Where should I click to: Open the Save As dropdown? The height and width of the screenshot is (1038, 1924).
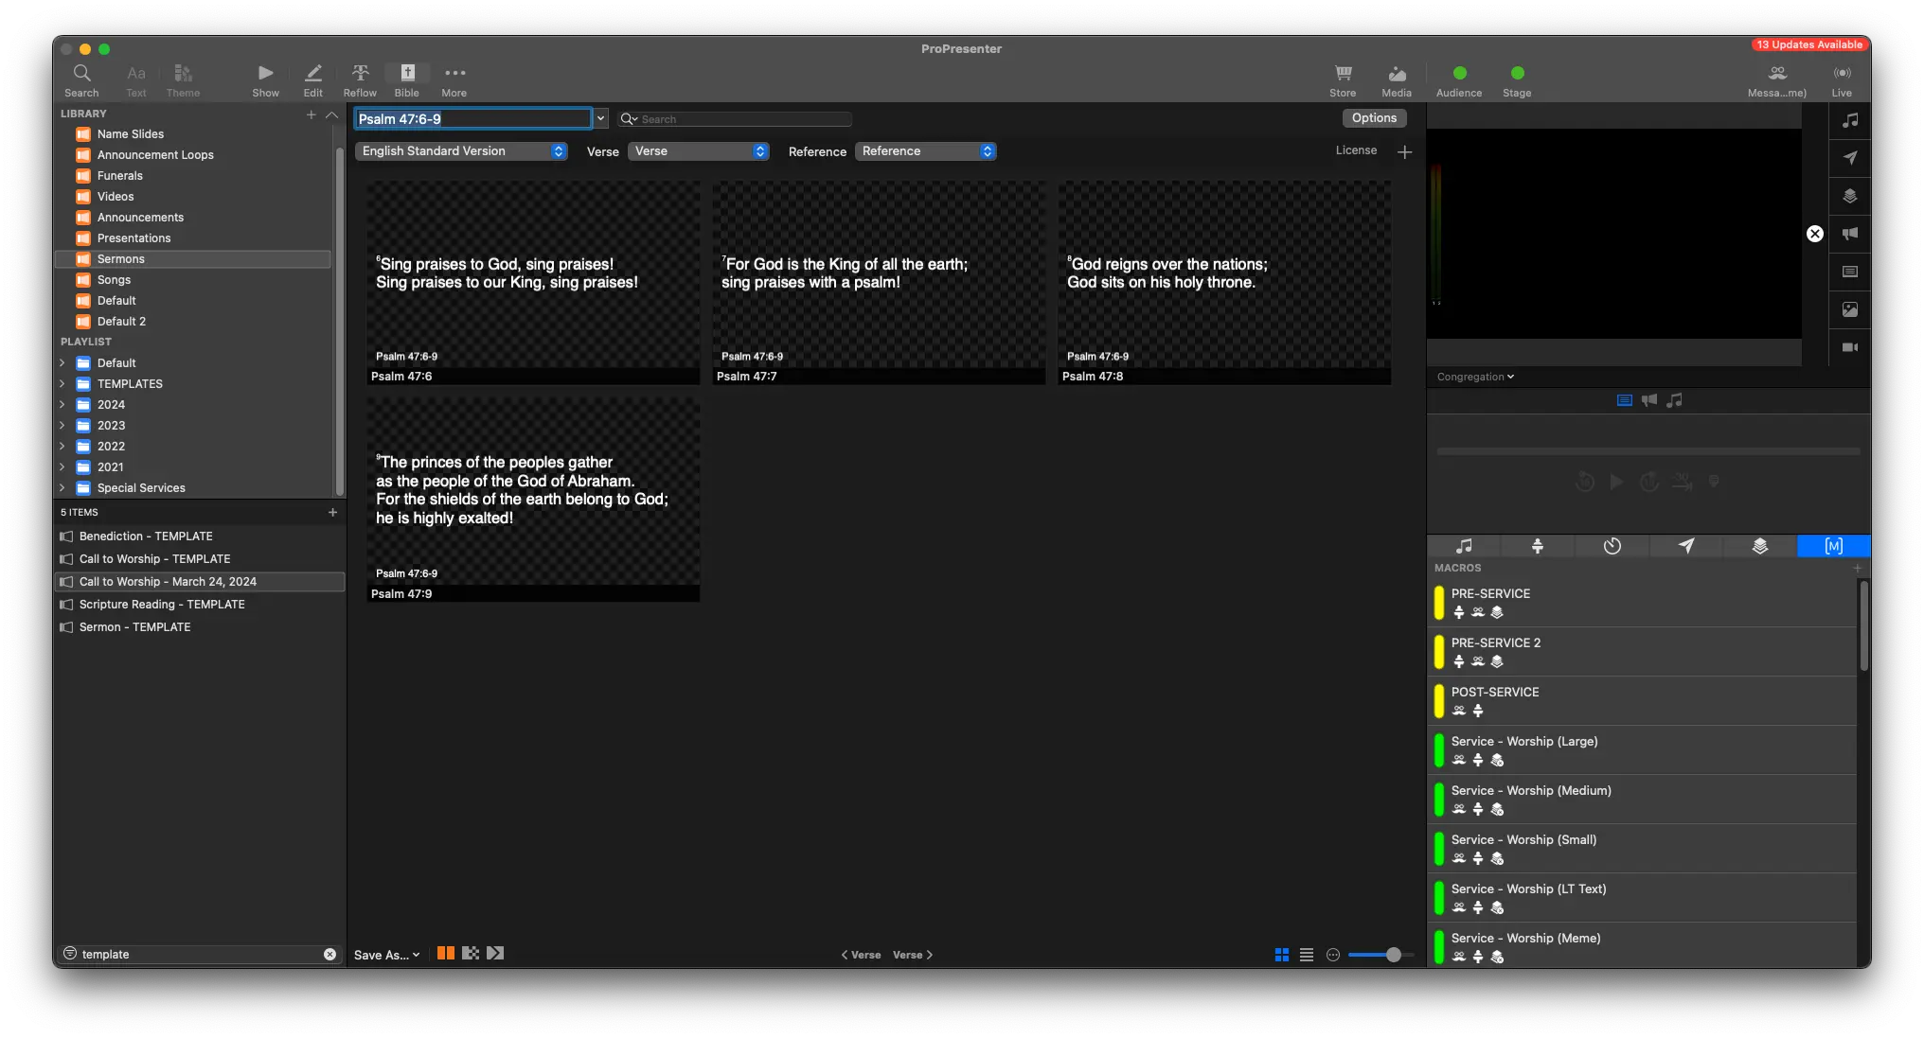click(x=386, y=955)
